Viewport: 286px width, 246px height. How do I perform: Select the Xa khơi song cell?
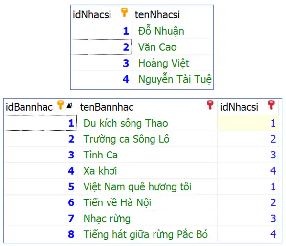[100, 171]
